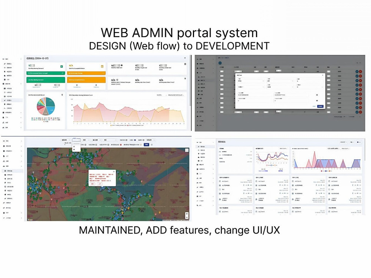Click the orange 'No Percentage Change' banner
The height and width of the screenshot is (278, 371).
tap(86, 73)
